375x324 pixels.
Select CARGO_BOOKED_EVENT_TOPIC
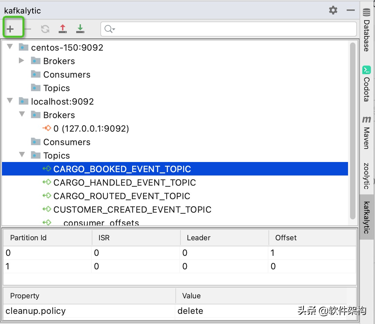tap(122, 169)
